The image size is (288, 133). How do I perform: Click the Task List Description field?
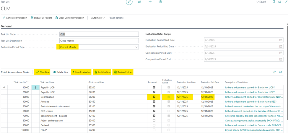tap(99, 41)
